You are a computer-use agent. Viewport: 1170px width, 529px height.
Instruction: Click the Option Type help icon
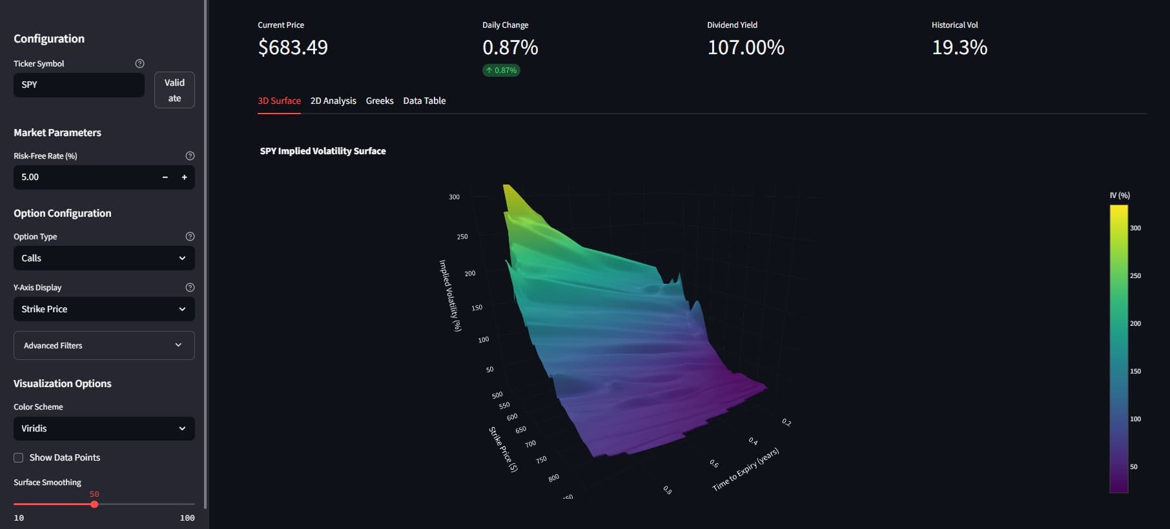(x=190, y=236)
